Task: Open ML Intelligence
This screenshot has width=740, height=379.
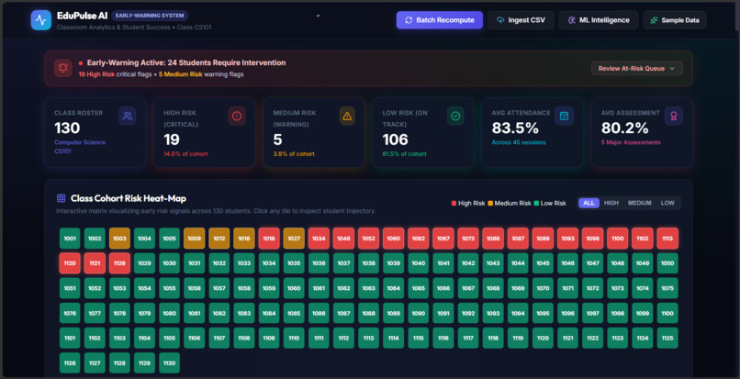Action: (x=599, y=20)
